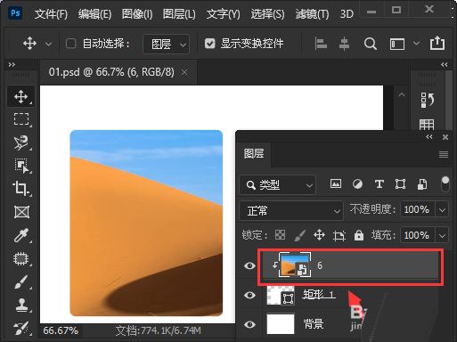Select the Clone Stamp tool
The image size is (457, 342).
(21, 305)
